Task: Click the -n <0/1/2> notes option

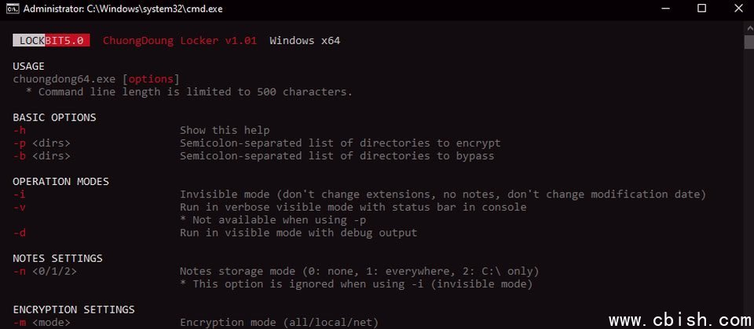Action: (45, 271)
